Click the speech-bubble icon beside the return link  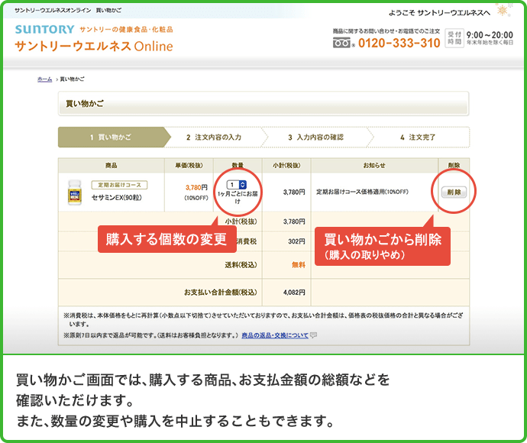(x=313, y=335)
